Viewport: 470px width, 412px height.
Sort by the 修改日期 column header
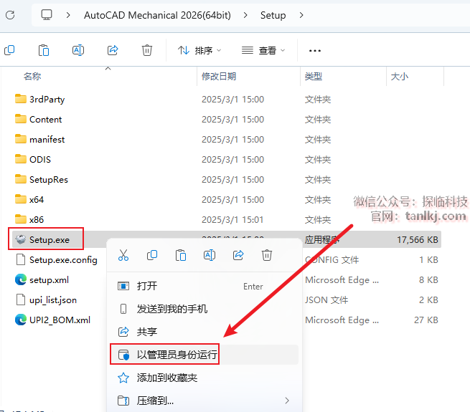[219, 77]
